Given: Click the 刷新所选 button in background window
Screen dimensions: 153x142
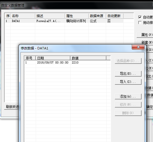Looking at the screenshot, I should click(x=11, y=107).
